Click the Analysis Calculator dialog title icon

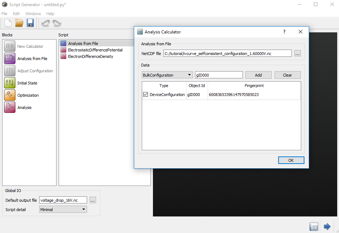tap(140, 32)
